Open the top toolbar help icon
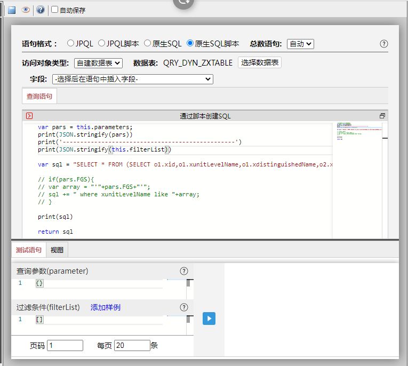 [x=40, y=10]
